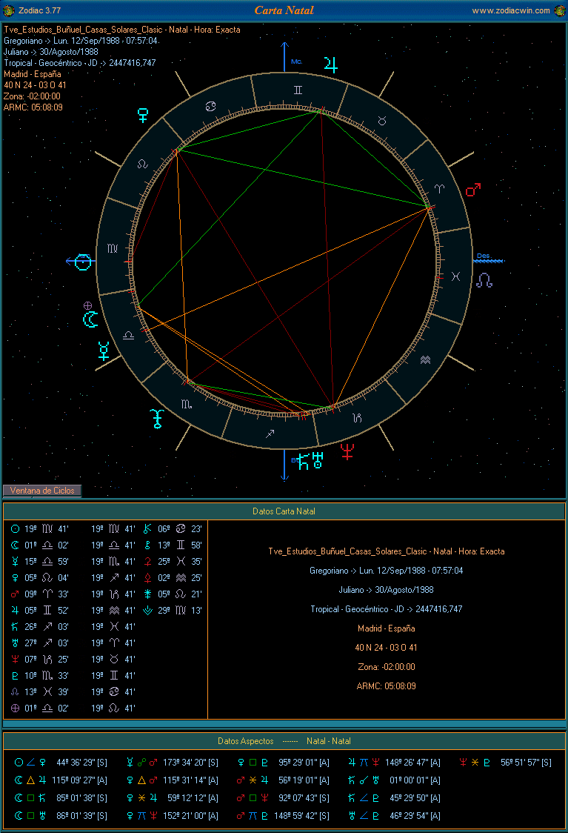Click the North Node glyph near Pisces

coord(484,280)
